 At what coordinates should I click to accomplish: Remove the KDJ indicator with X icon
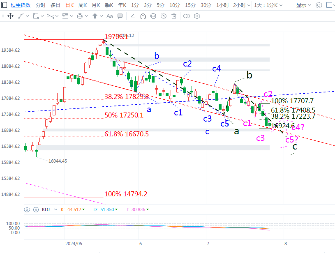click(x=36, y=209)
